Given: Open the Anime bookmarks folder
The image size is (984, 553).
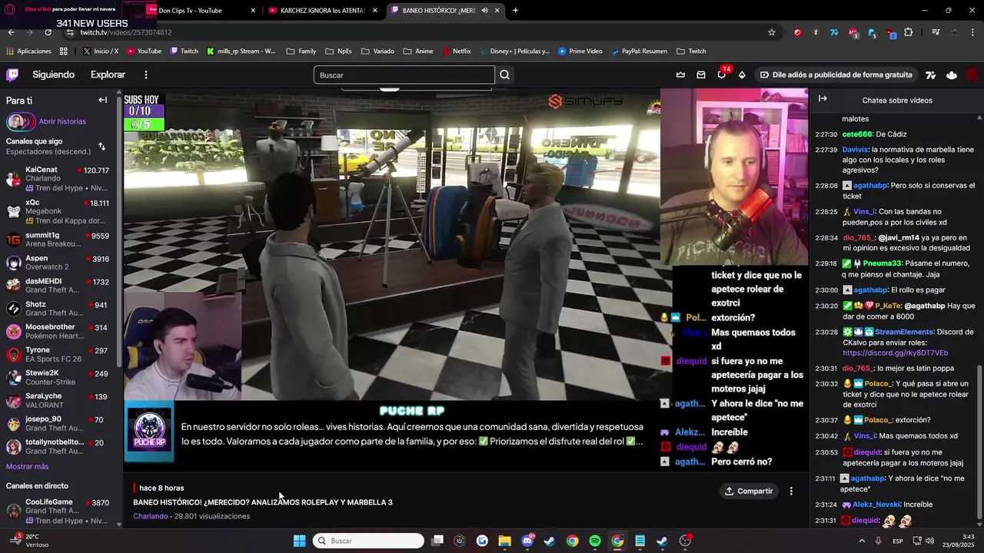Looking at the screenshot, I should coord(417,51).
